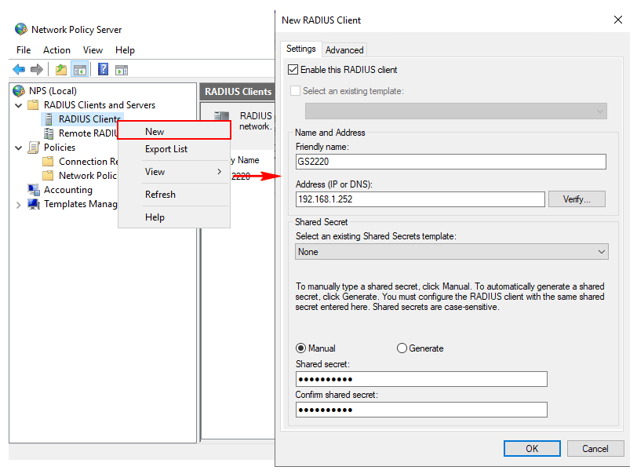Expand the Templates Management tree node

19,204
